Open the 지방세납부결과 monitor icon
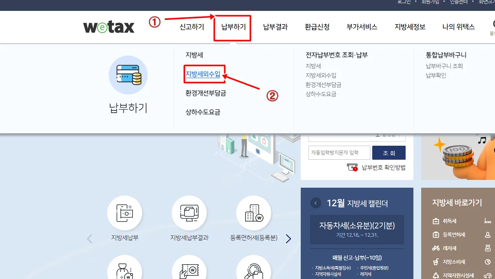Screen dimensions: 495x279 click(x=189, y=213)
